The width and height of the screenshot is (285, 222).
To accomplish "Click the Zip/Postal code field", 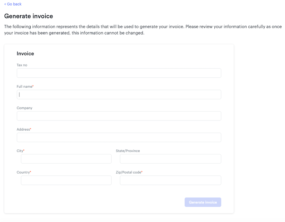I will tap(171, 180).
